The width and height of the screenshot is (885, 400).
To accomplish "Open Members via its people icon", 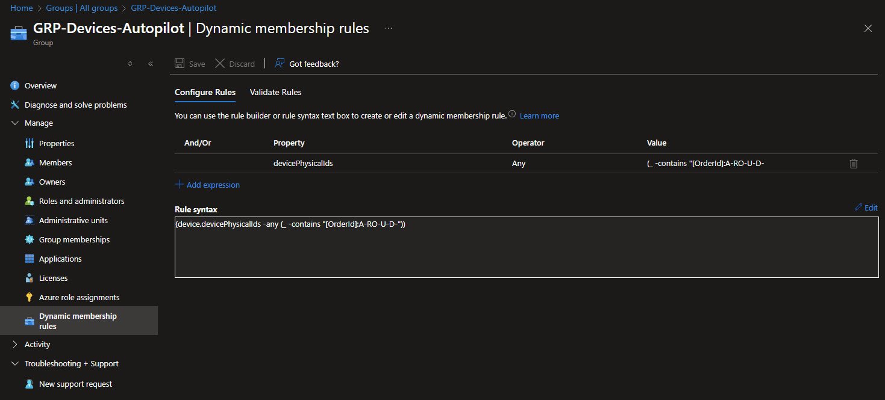I will [x=30, y=163].
